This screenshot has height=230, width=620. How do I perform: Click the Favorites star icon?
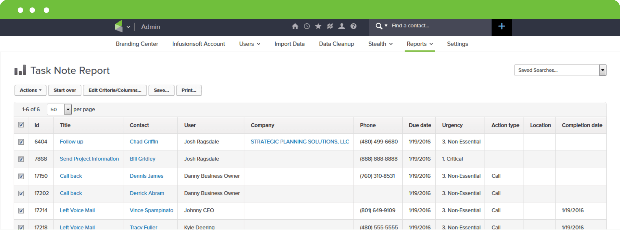pyautogui.click(x=318, y=27)
